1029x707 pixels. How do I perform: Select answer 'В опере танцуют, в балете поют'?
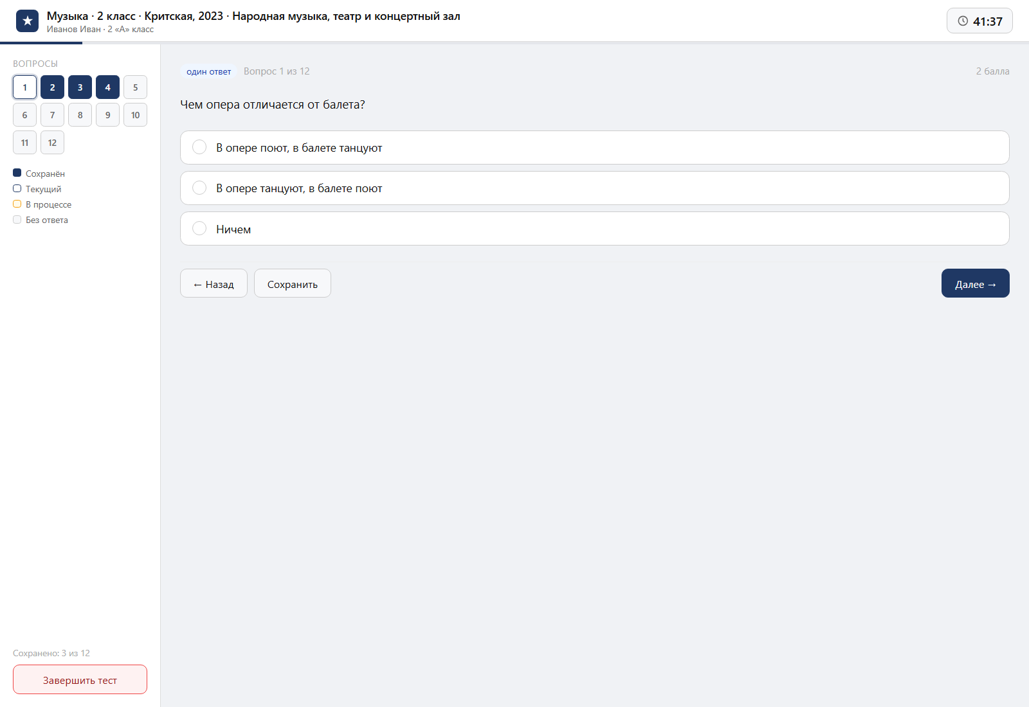click(594, 188)
